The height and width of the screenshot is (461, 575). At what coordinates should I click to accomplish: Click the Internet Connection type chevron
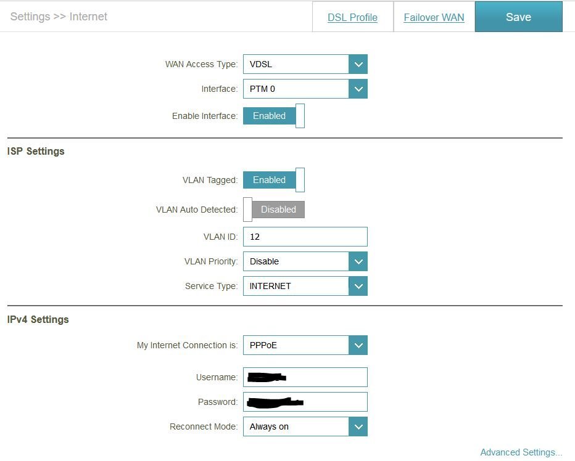point(358,345)
